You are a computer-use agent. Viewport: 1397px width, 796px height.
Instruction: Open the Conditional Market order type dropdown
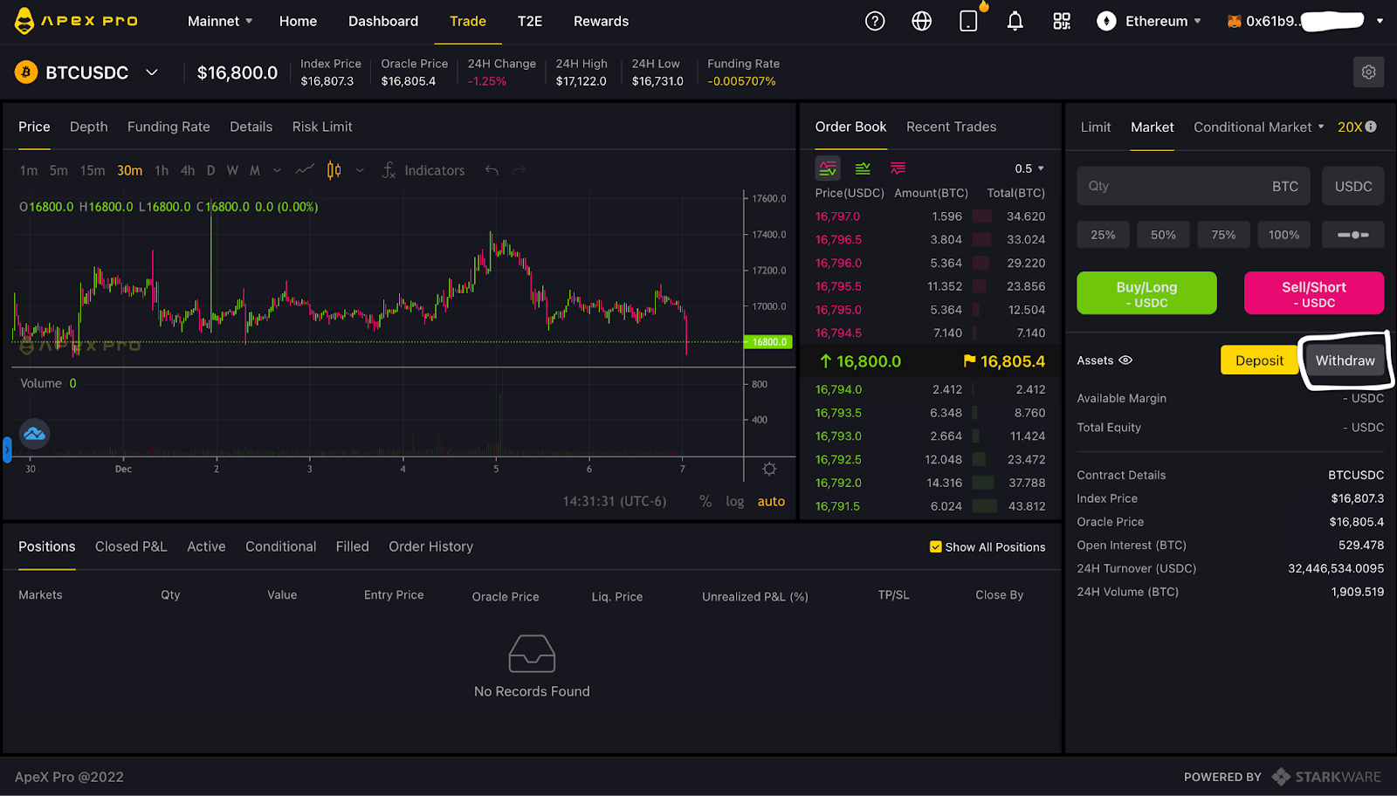1259,127
